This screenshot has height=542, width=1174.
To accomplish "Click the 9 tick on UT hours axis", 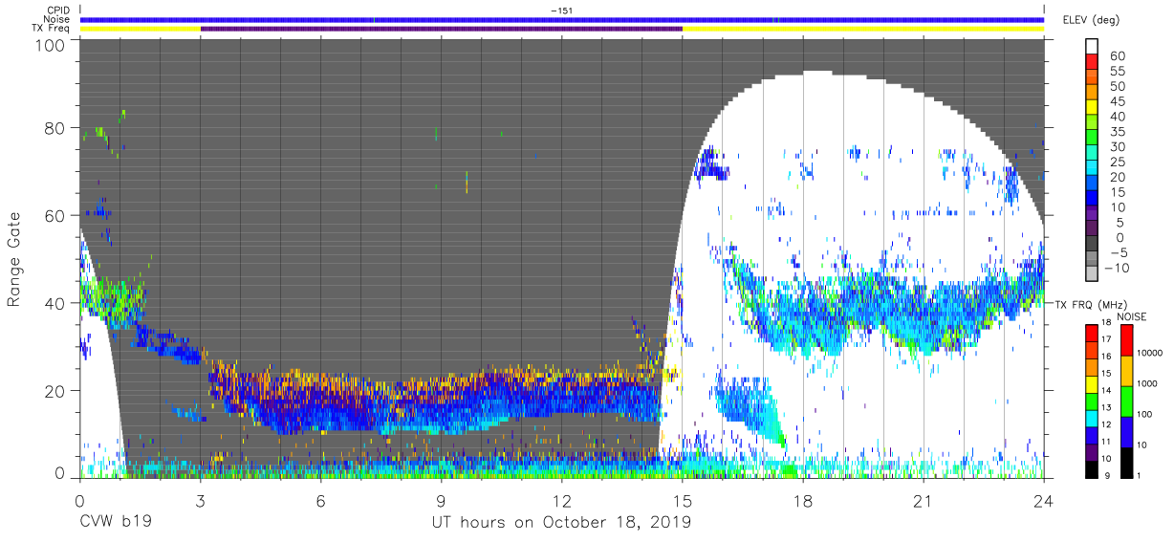I will (441, 500).
